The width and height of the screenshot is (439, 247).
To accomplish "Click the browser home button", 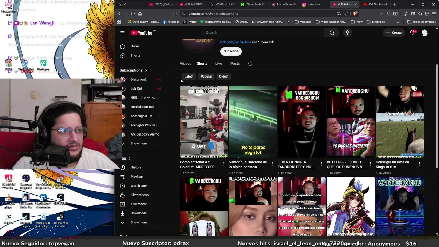I will (140, 14).
